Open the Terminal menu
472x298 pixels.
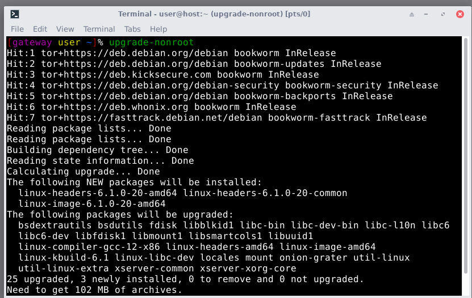point(99,29)
